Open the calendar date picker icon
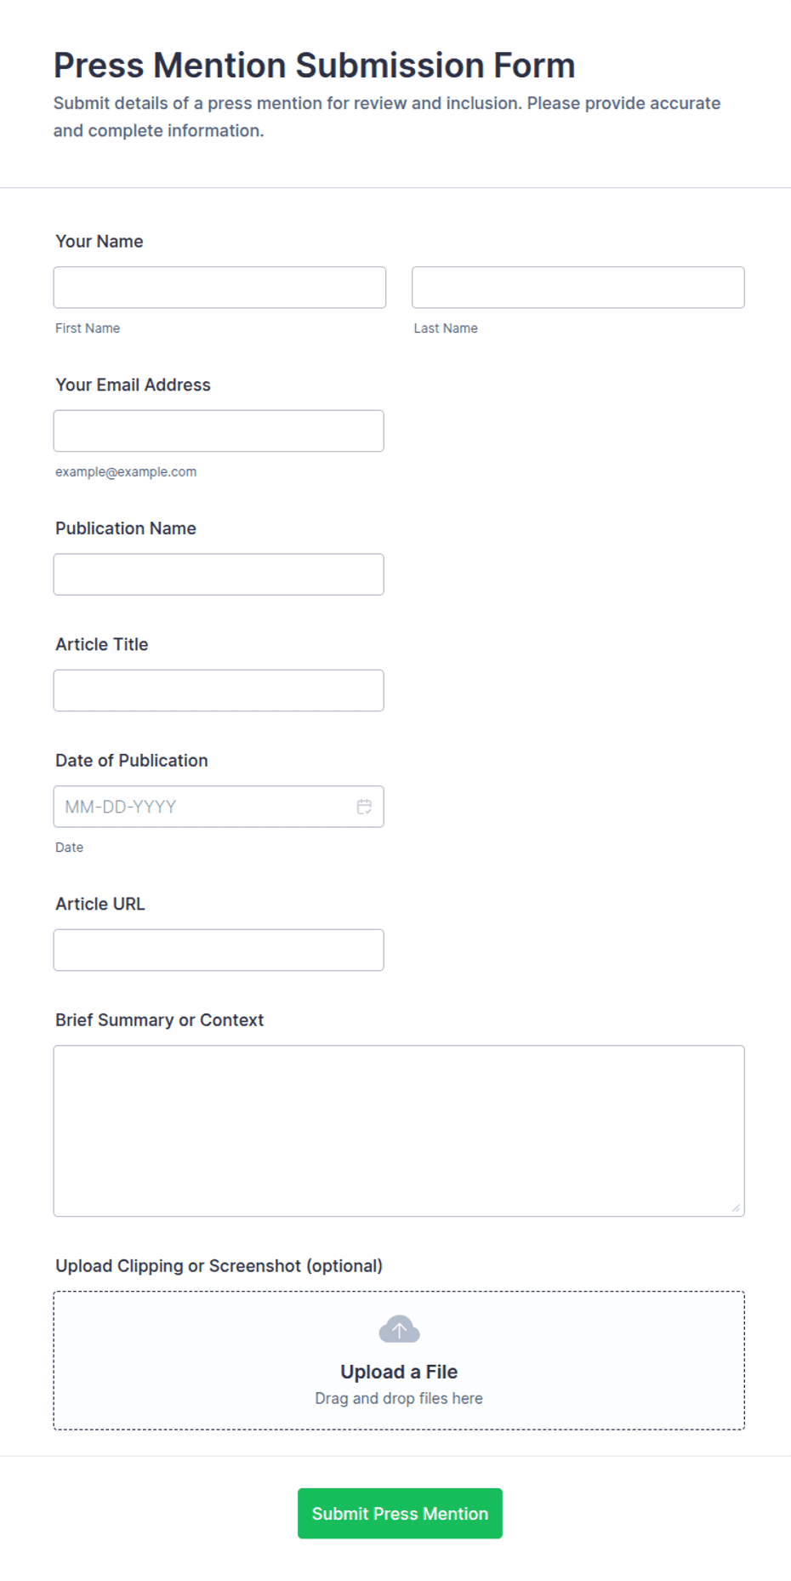The width and height of the screenshot is (791, 1581). point(364,807)
